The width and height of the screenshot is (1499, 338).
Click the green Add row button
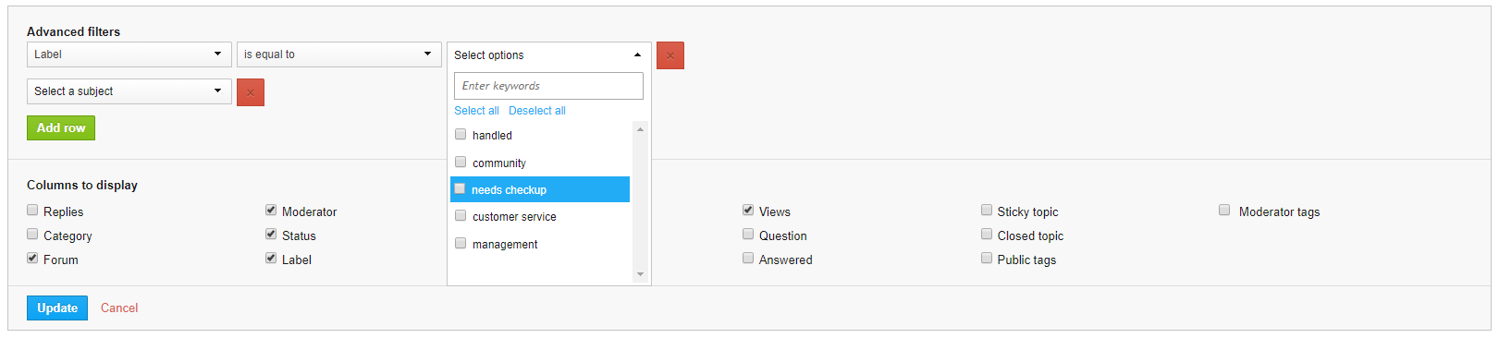[x=61, y=128]
